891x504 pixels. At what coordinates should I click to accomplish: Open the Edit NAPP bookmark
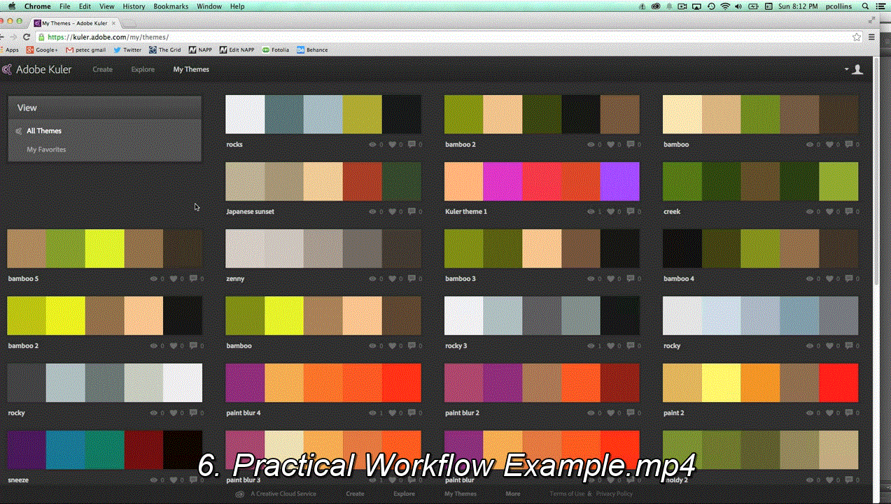(x=237, y=50)
